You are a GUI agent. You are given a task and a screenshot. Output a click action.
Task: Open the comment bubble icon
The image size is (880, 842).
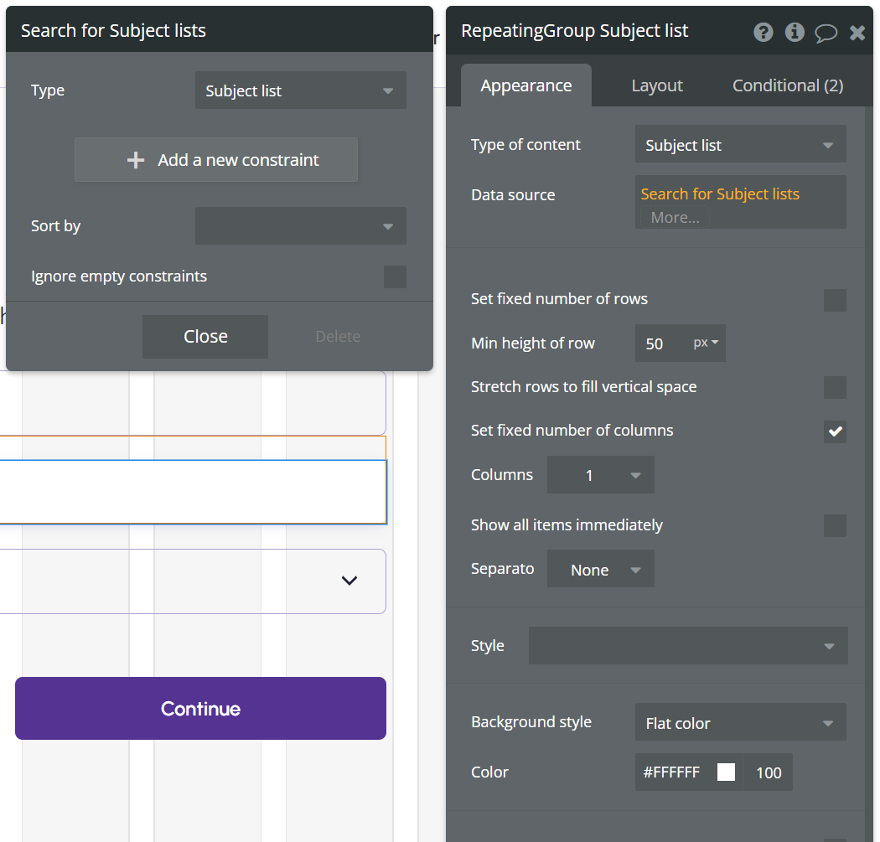pos(826,34)
